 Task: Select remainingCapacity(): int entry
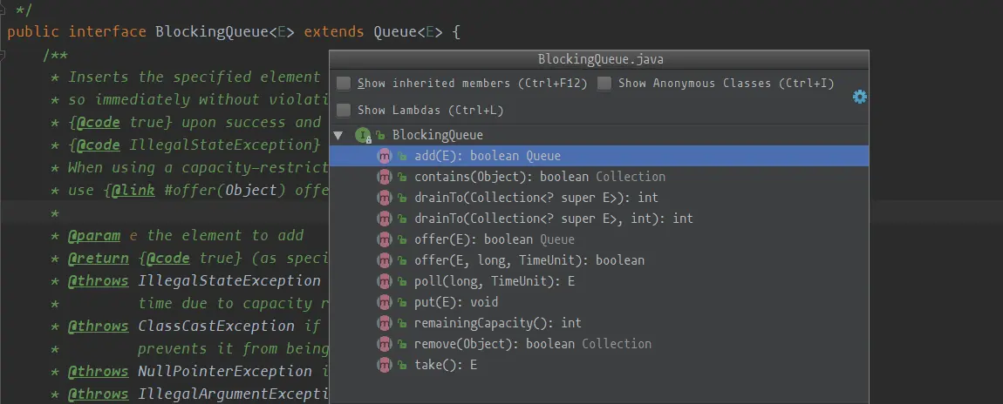pos(598,323)
